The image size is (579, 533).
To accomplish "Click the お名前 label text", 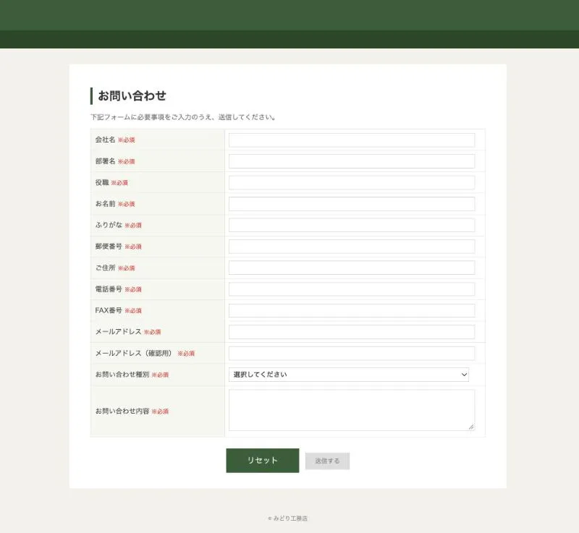I will pyautogui.click(x=105, y=204).
